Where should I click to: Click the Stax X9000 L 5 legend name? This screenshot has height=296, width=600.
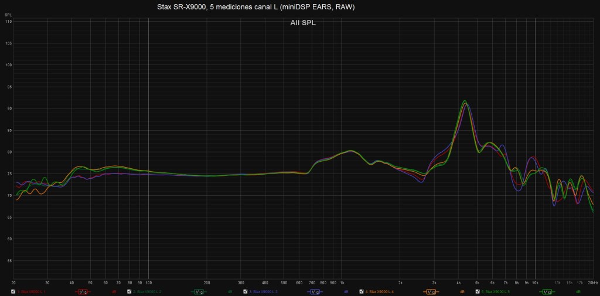(x=496, y=291)
